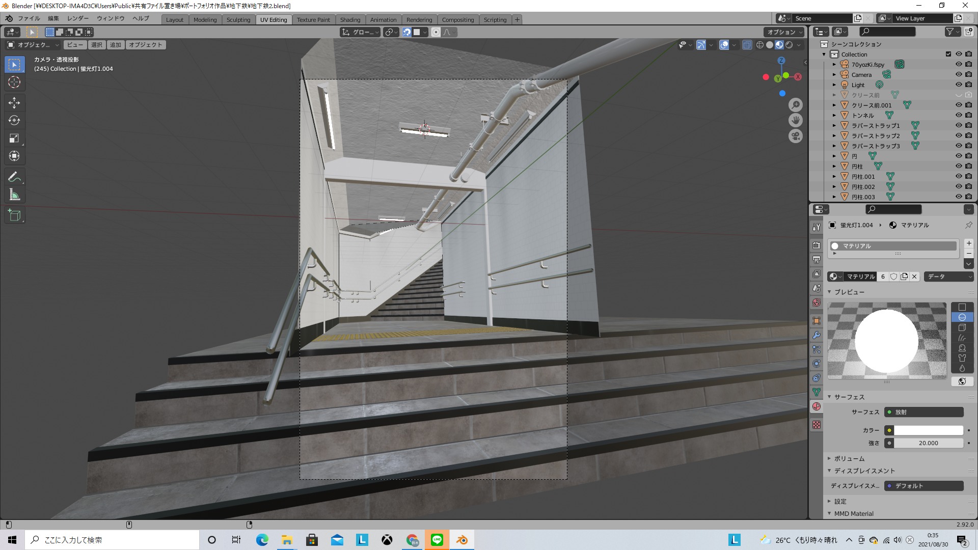Screen dimensions: 978x550
Task: Select the Move tool in toolbar
Action: coord(14,103)
